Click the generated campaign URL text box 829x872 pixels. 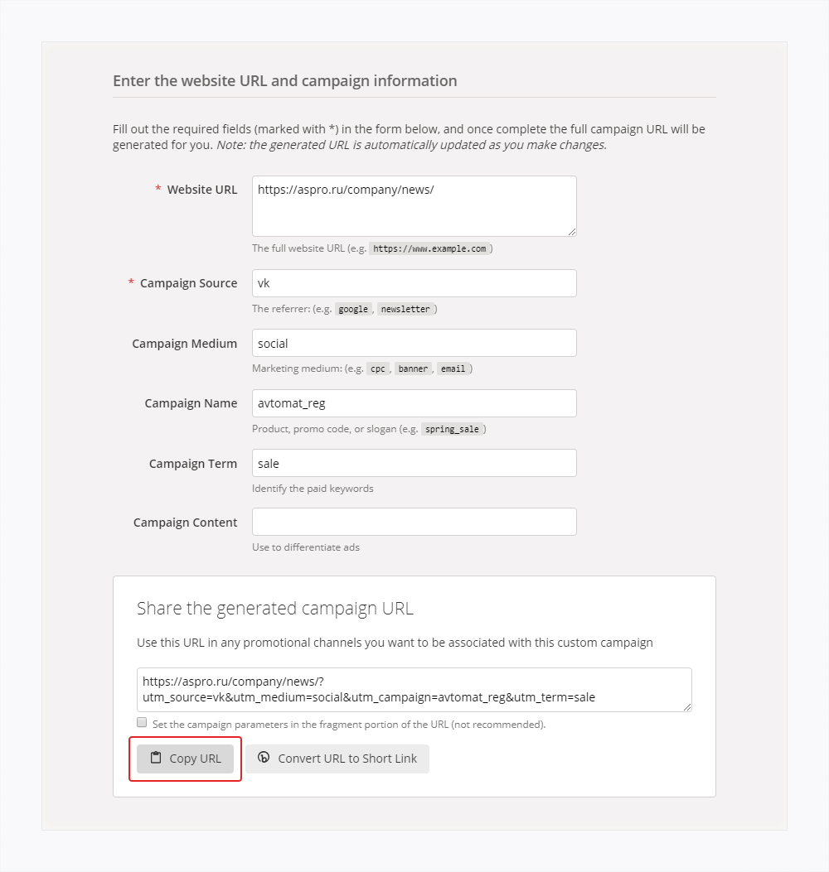pos(414,689)
